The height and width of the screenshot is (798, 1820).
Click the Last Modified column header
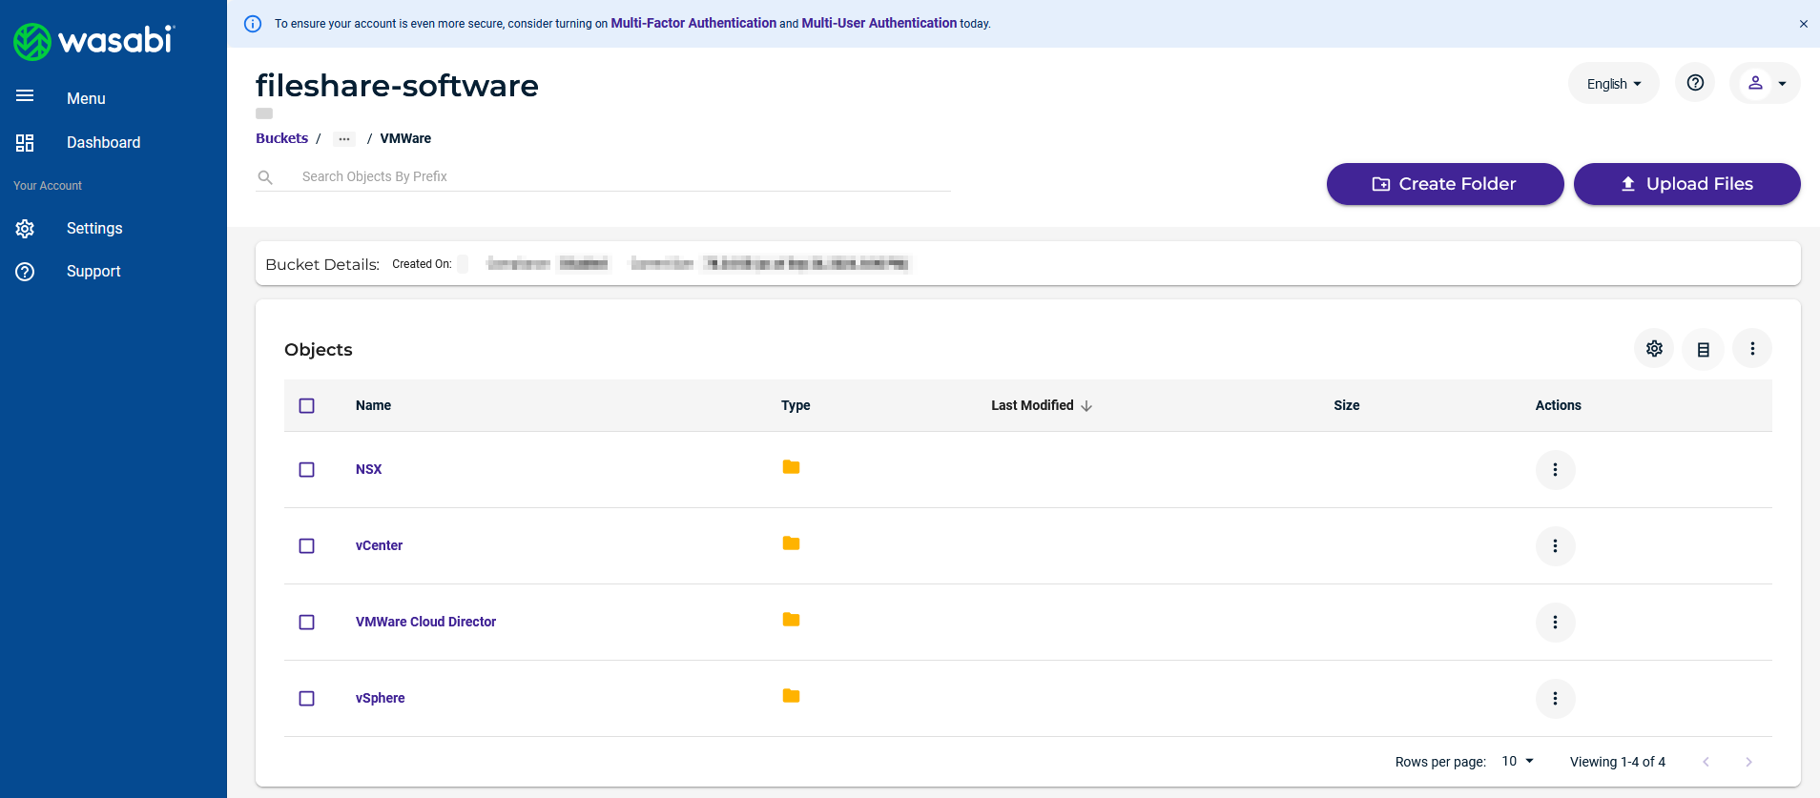coord(1032,405)
